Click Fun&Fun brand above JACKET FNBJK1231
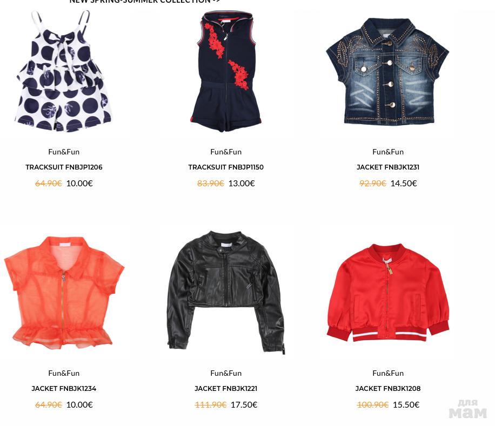Screen dimensions: 495x426 (x=388, y=152)
